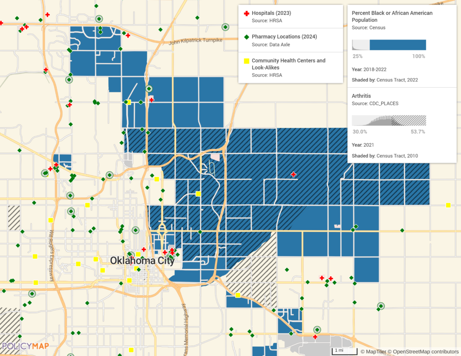Click the green pharmacy diamond legend icon
461x356 pixels.
click(x=246, y=37)
